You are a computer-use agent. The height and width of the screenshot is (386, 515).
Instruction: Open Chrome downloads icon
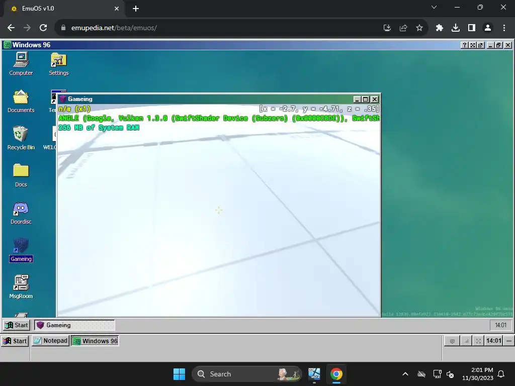click(456, 28)
